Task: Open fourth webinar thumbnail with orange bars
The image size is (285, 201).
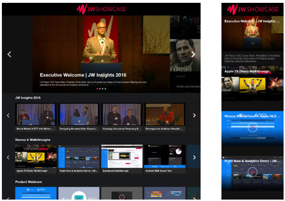Action: (165, 193)
